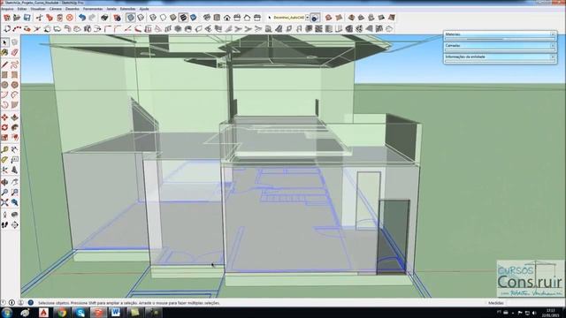566x318 pixels.
Task: Click the Windows Start button
Action: tap(6, 312)
